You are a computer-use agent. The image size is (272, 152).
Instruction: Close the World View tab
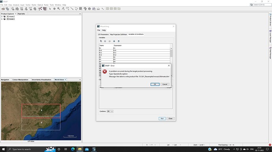[x=65, y=80]
